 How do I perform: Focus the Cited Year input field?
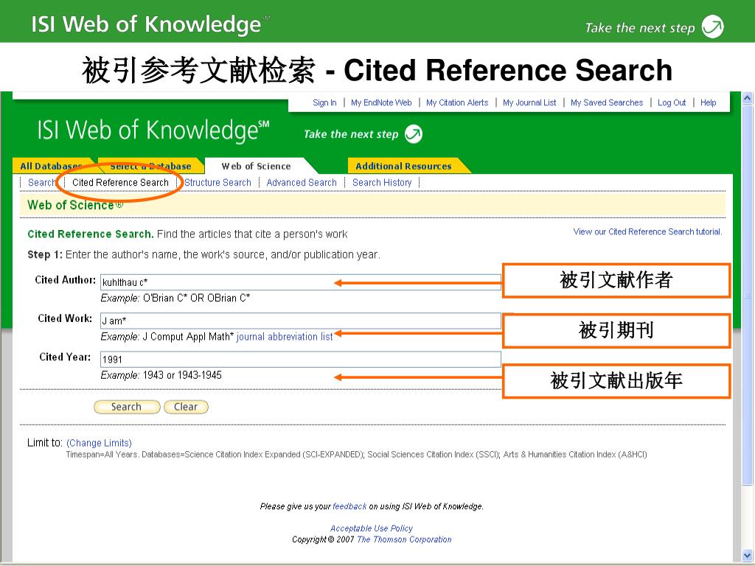coord(301,359)
